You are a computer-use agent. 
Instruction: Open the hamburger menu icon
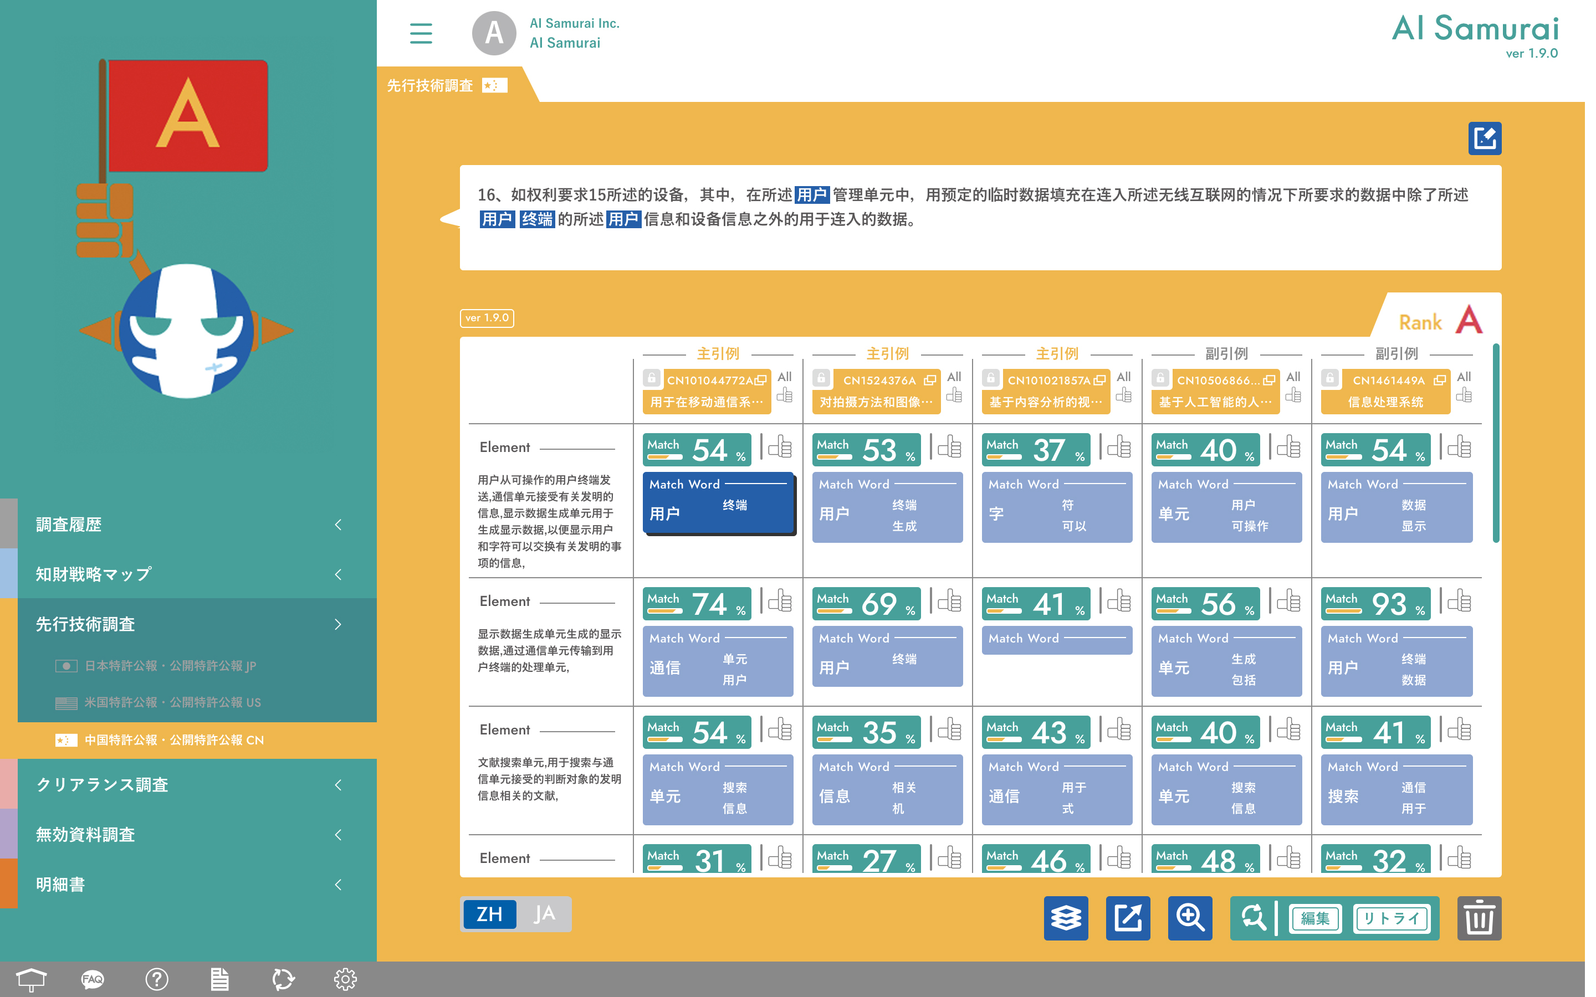click(x=421, y=33)
